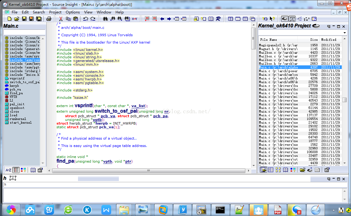
Task: Click the Search Forward binoculars icon
Action: coord(120,19)
